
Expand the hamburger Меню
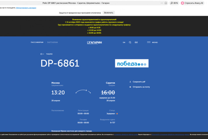(152, 42)
